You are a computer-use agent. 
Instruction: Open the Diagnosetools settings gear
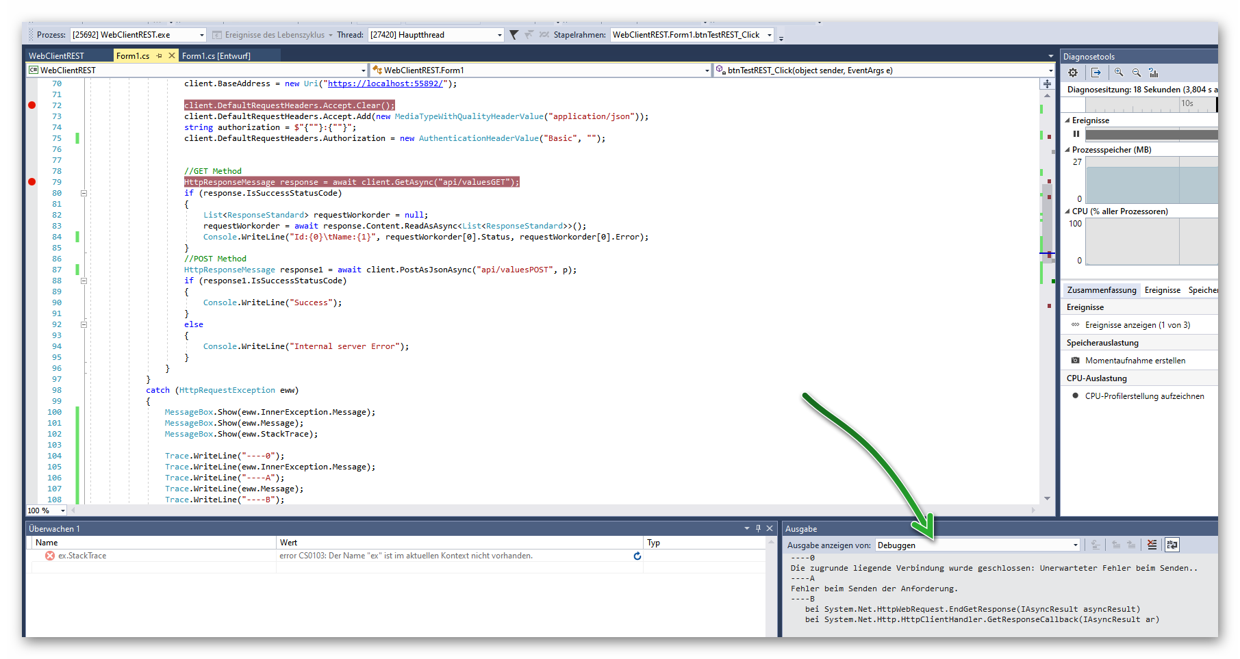coord(1073,73)
